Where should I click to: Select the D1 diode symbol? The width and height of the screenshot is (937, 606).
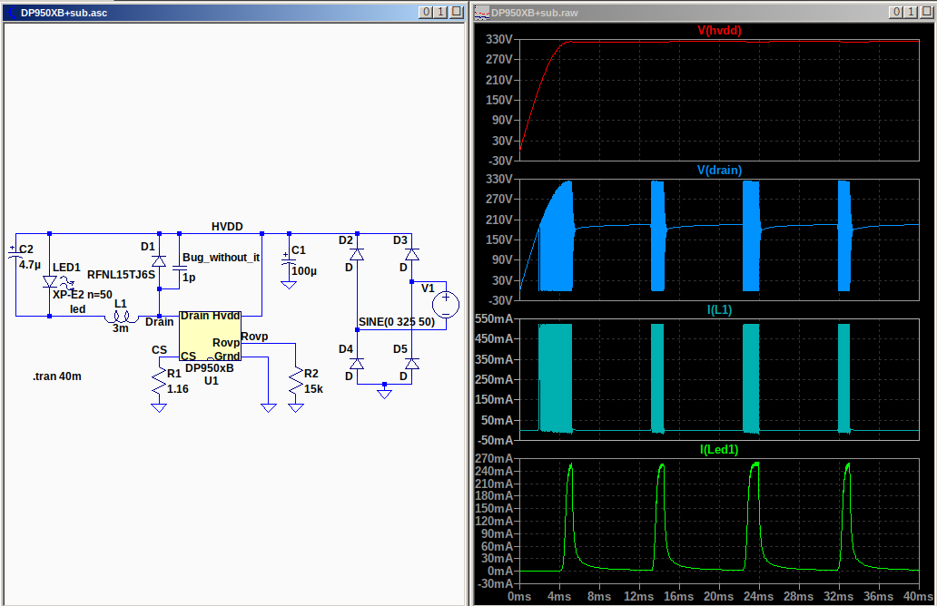pos(159,261)
